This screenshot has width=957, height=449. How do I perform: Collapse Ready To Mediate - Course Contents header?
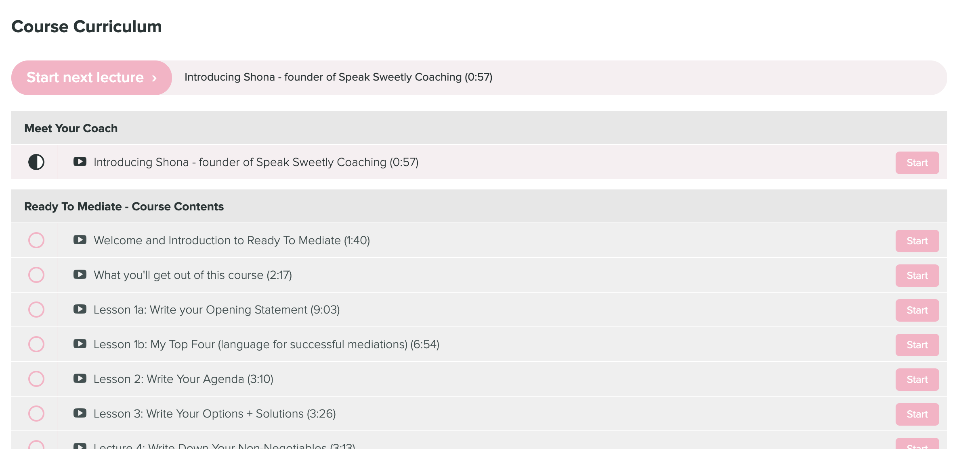click(x=479, y=206)
